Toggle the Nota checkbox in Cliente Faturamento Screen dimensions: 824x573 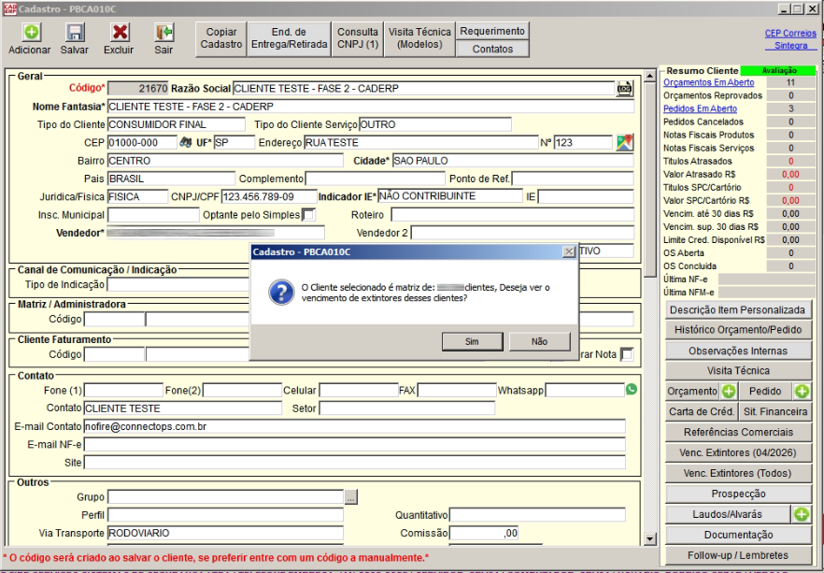626,355
